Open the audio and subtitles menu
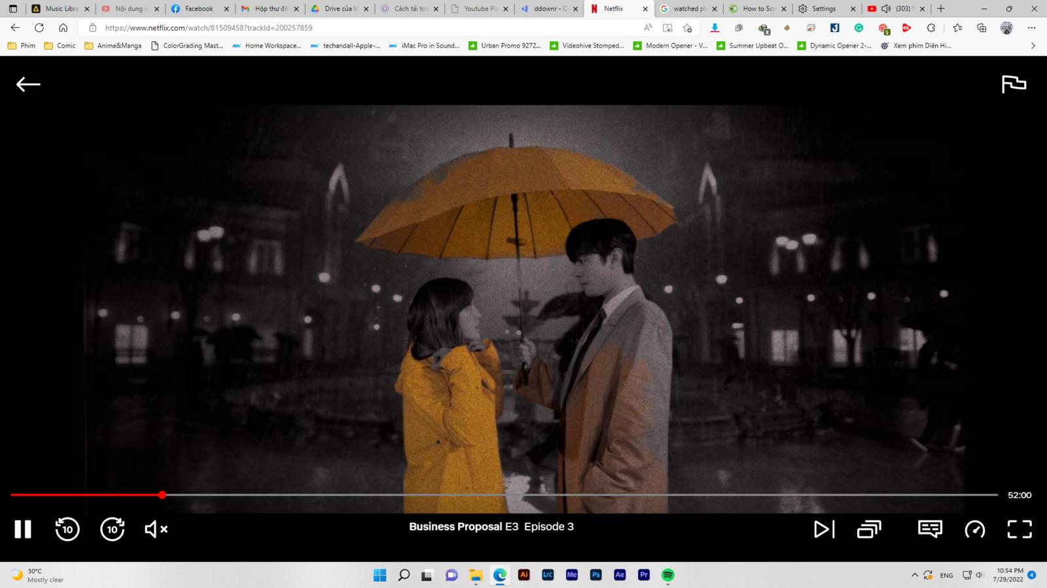The width and height of the screenshot is (1047, 588). click(930, 529)
